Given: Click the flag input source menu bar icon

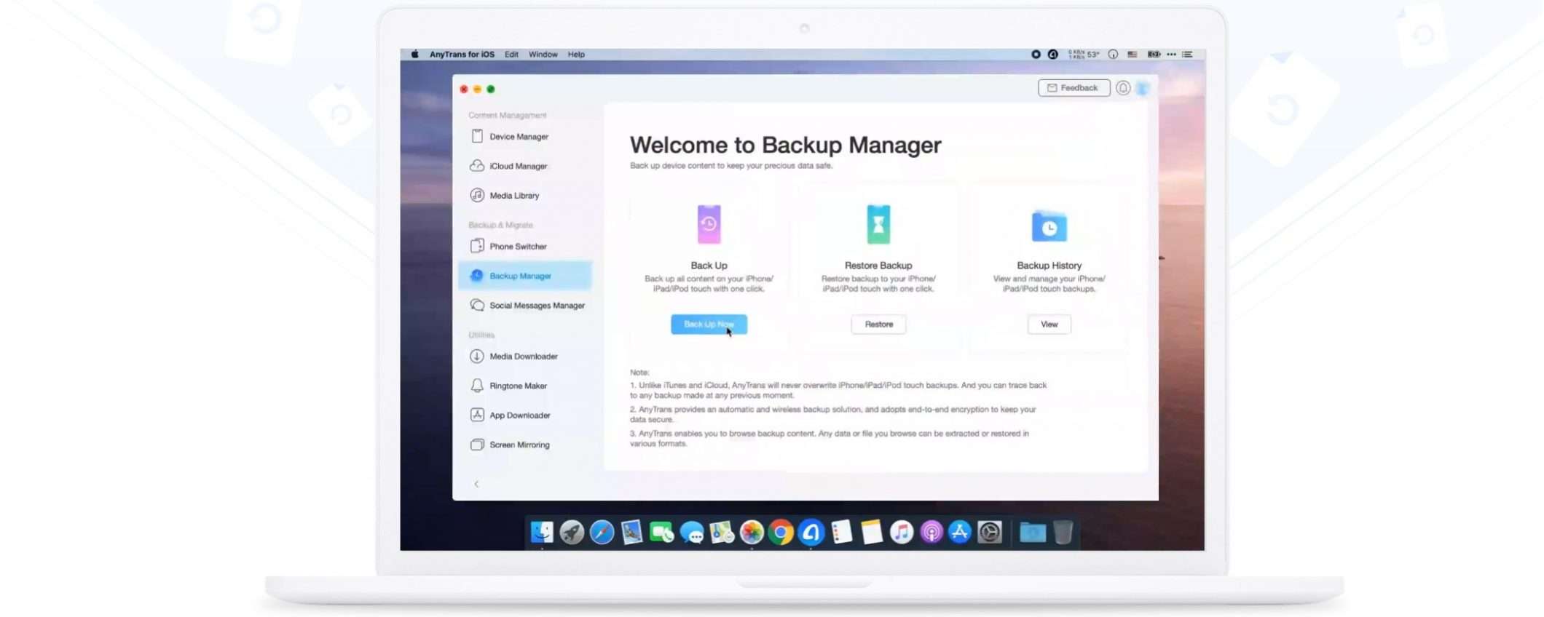Looking at the screenshot, I should (x=1132, y=55).
